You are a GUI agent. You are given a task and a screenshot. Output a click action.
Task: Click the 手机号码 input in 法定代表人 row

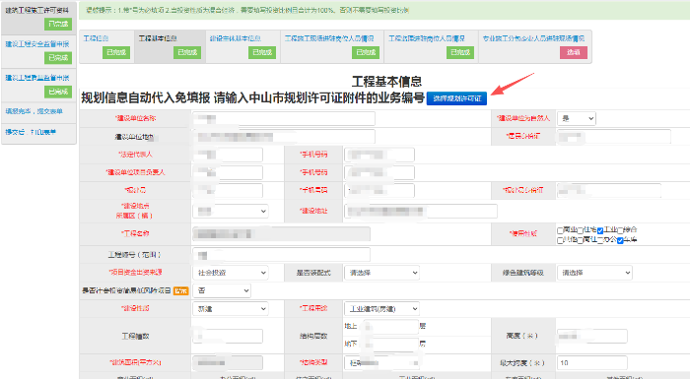coord(379,155)
